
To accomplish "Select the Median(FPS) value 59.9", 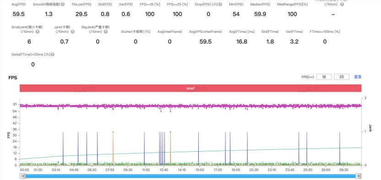I will 260,14.
